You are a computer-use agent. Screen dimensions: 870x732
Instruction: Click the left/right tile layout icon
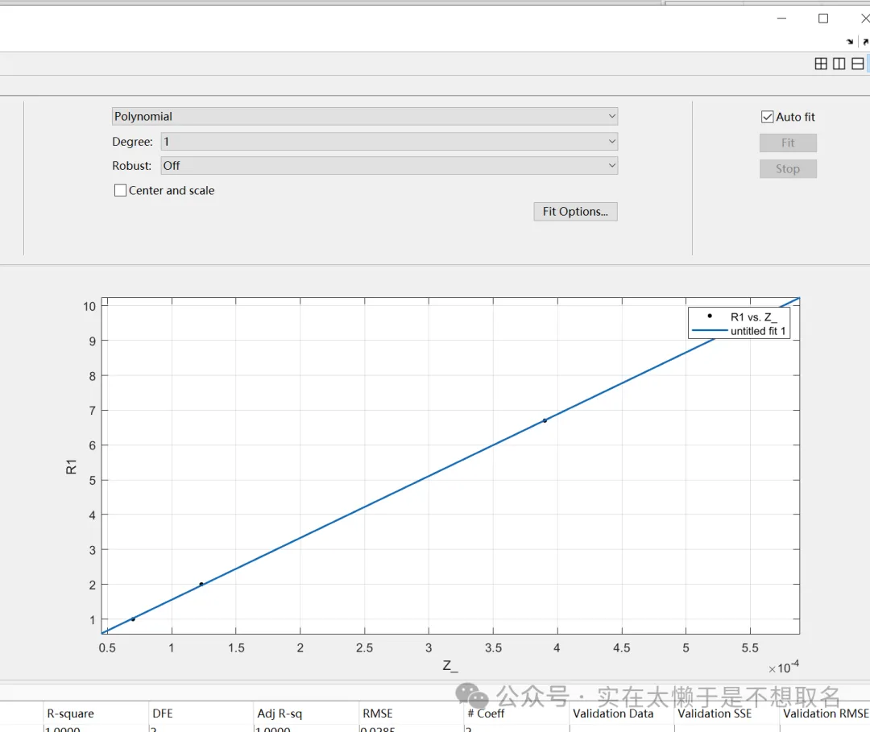[x=839, y=64]
